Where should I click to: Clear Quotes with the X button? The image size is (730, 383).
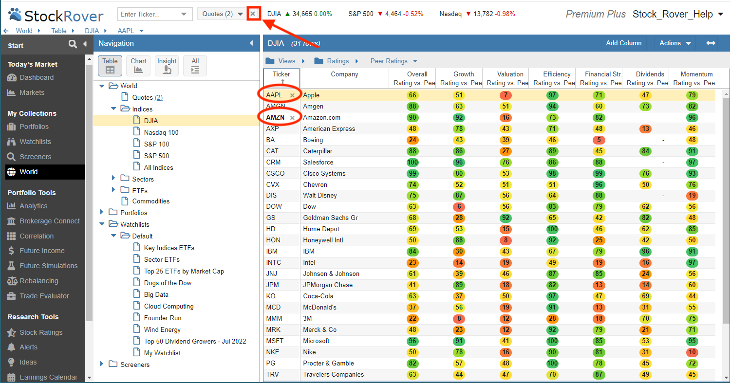(253, 14)
